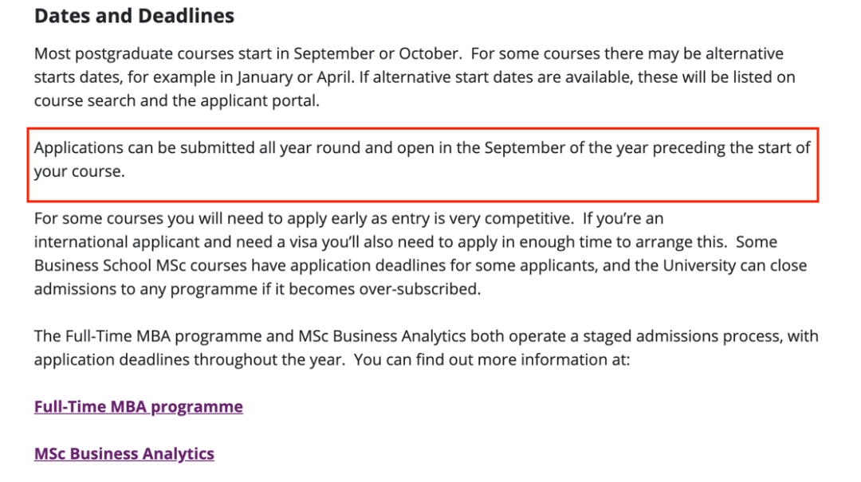
Task: Click the words "your course." in red box
Action: [x=80, y=171]
